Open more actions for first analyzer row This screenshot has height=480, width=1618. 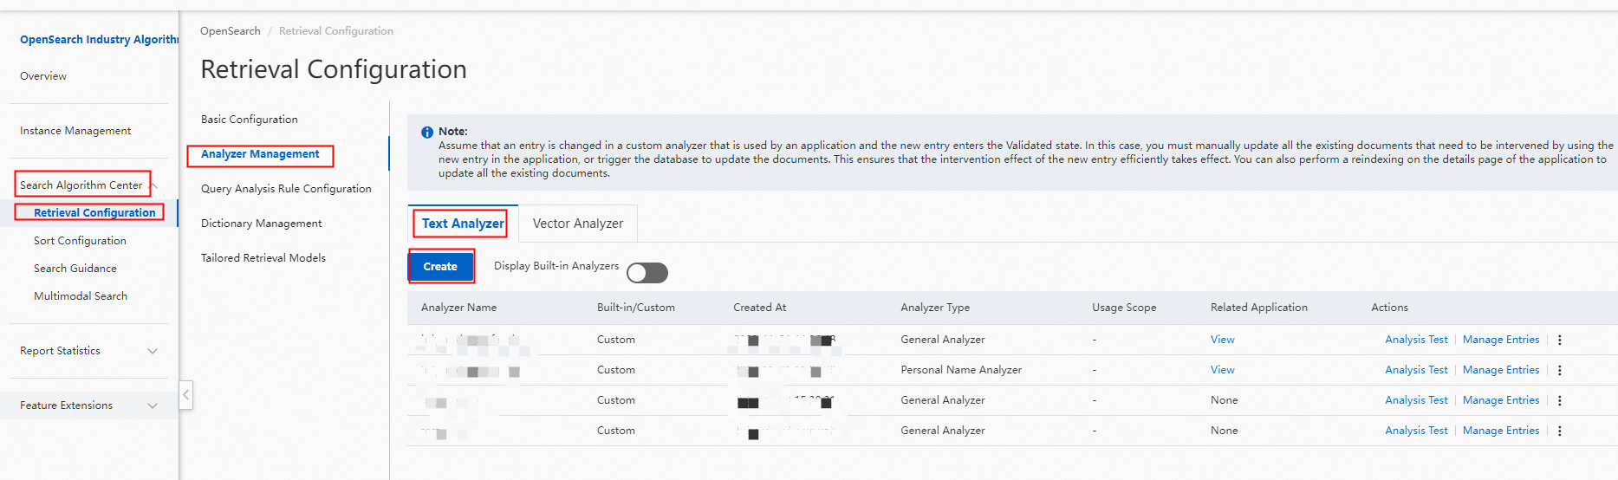1559,340
